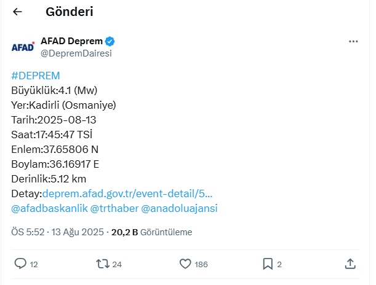Click the 24 reposts count
This screenshot has height=285, width=376.
click(x=117, y=264)
